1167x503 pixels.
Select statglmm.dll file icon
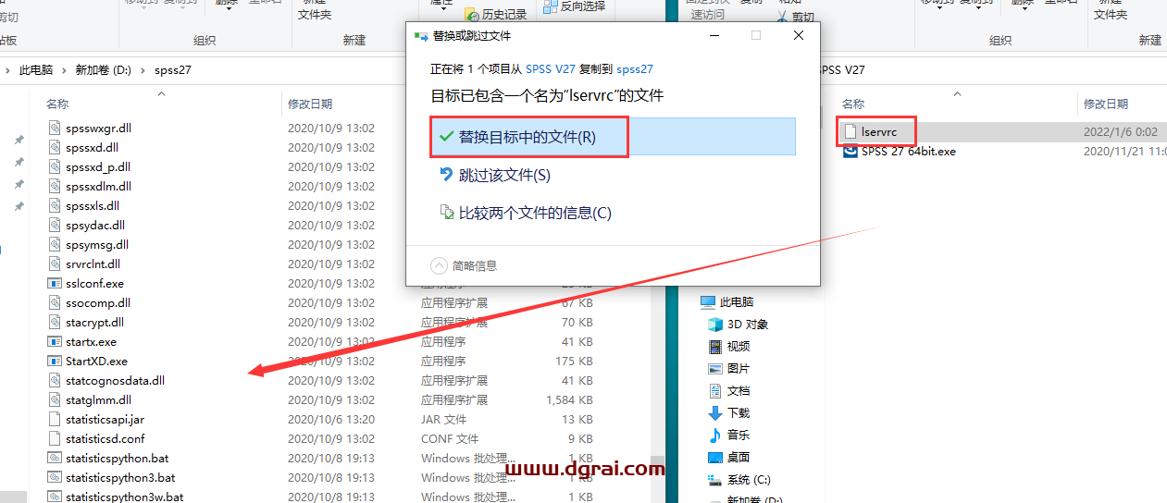55,399
